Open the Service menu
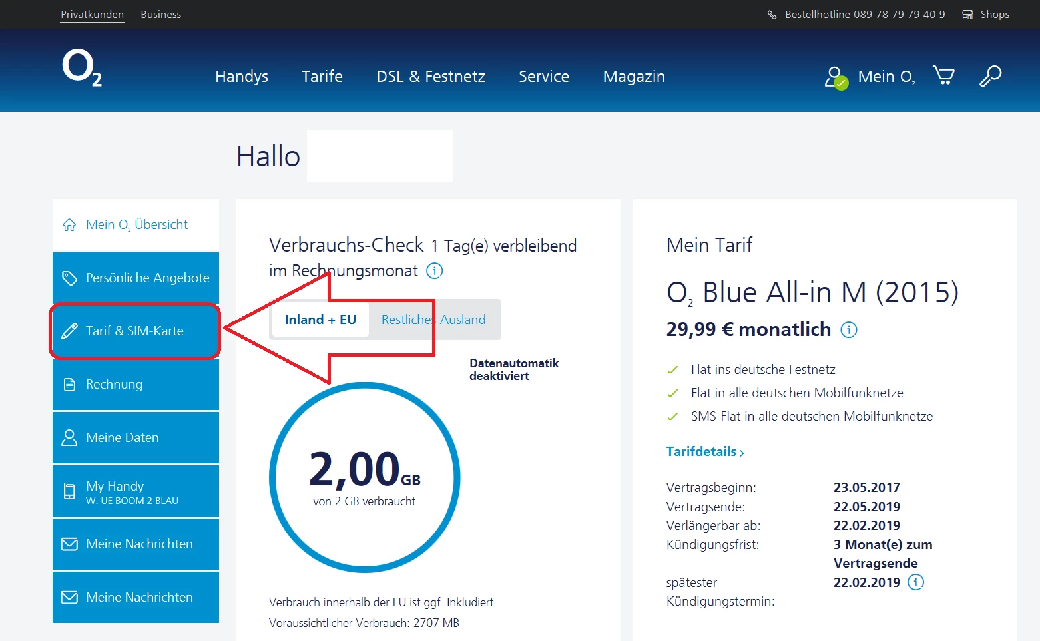 coord(544,77)
